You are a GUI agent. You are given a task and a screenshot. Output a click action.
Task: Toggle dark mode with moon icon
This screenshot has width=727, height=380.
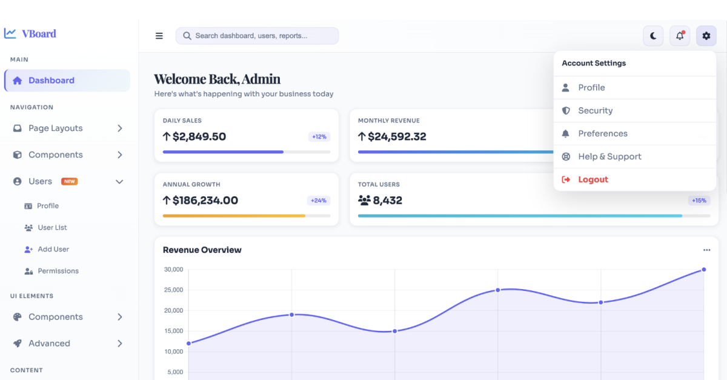click(653, 36)
